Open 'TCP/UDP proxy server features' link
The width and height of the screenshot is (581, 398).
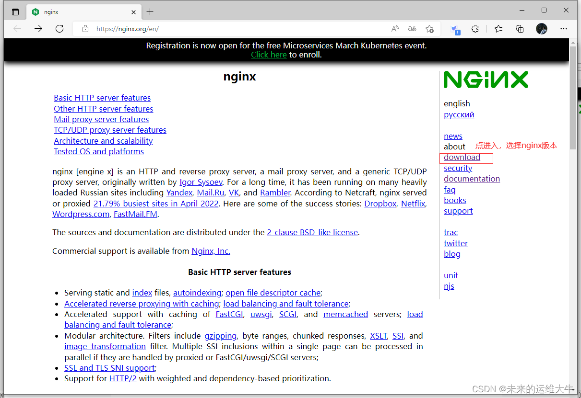pos(110,130)
